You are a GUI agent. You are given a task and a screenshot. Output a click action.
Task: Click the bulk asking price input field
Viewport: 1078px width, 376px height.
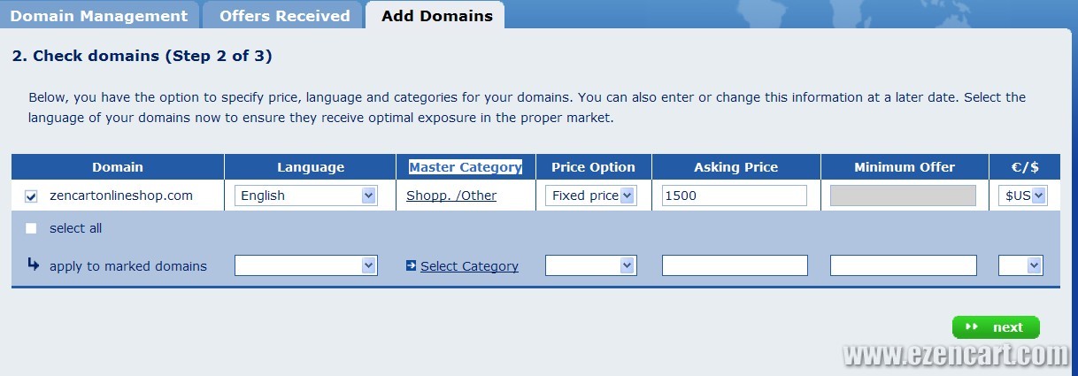click(x=735, y=265)
